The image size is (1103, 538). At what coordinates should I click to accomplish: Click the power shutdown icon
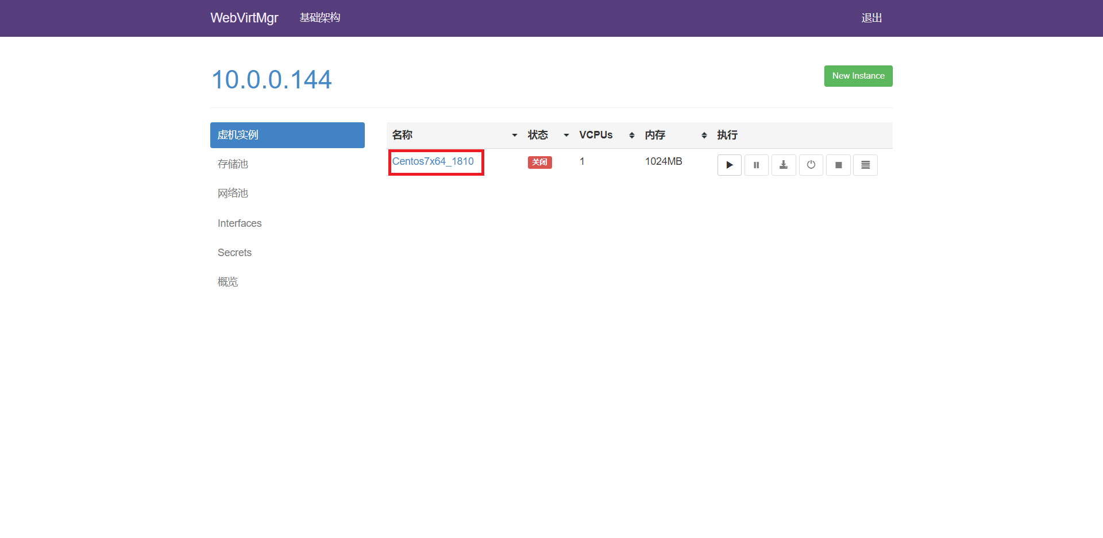click(811, 165)
